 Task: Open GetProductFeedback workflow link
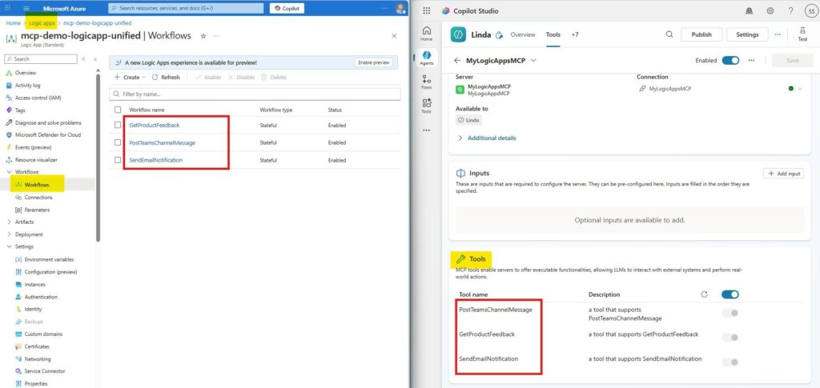pyautogui.click(x=155, y=126)
